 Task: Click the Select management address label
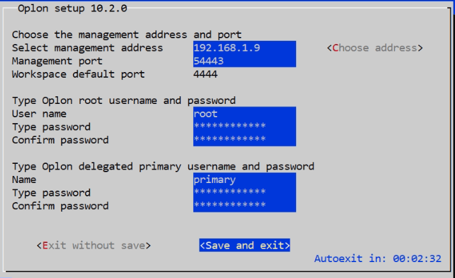pyautogui.click(x=87, y=48)
